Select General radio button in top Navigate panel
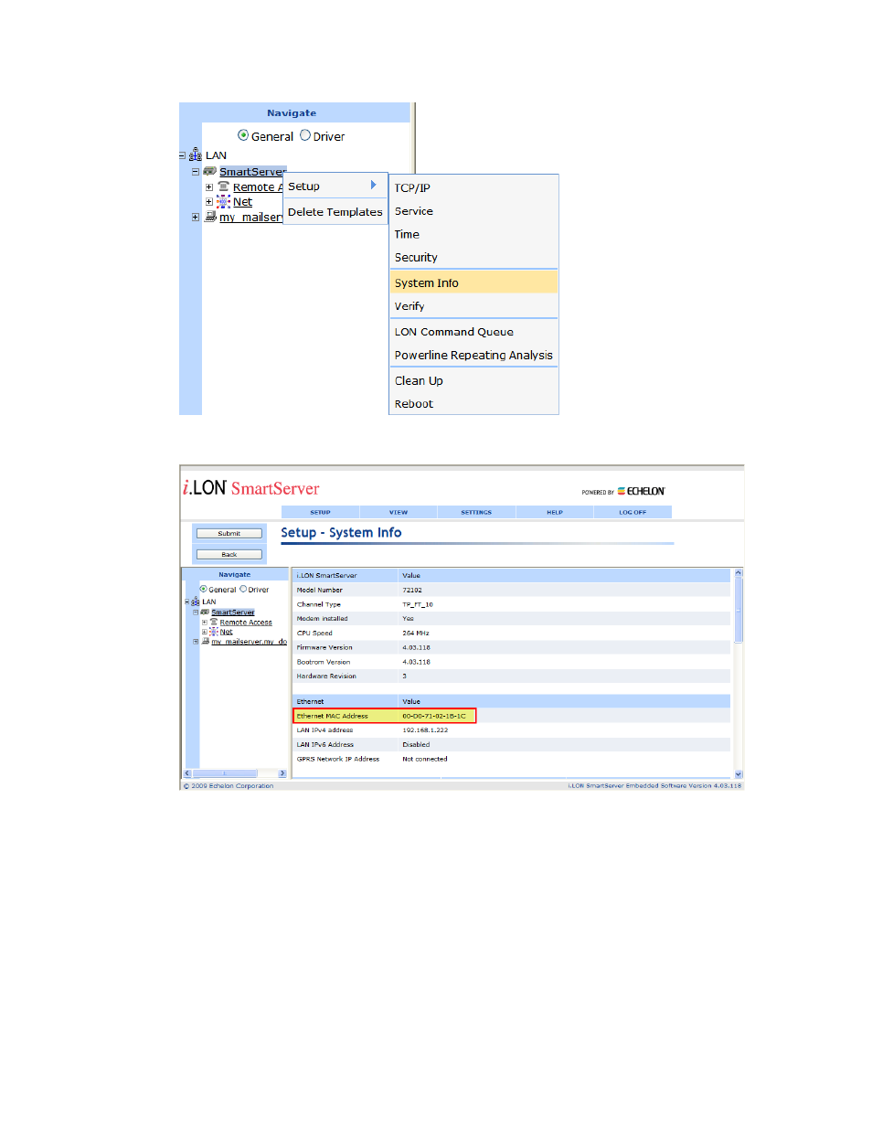This screenshot has width=872, height=1129. tap(243, 135)
